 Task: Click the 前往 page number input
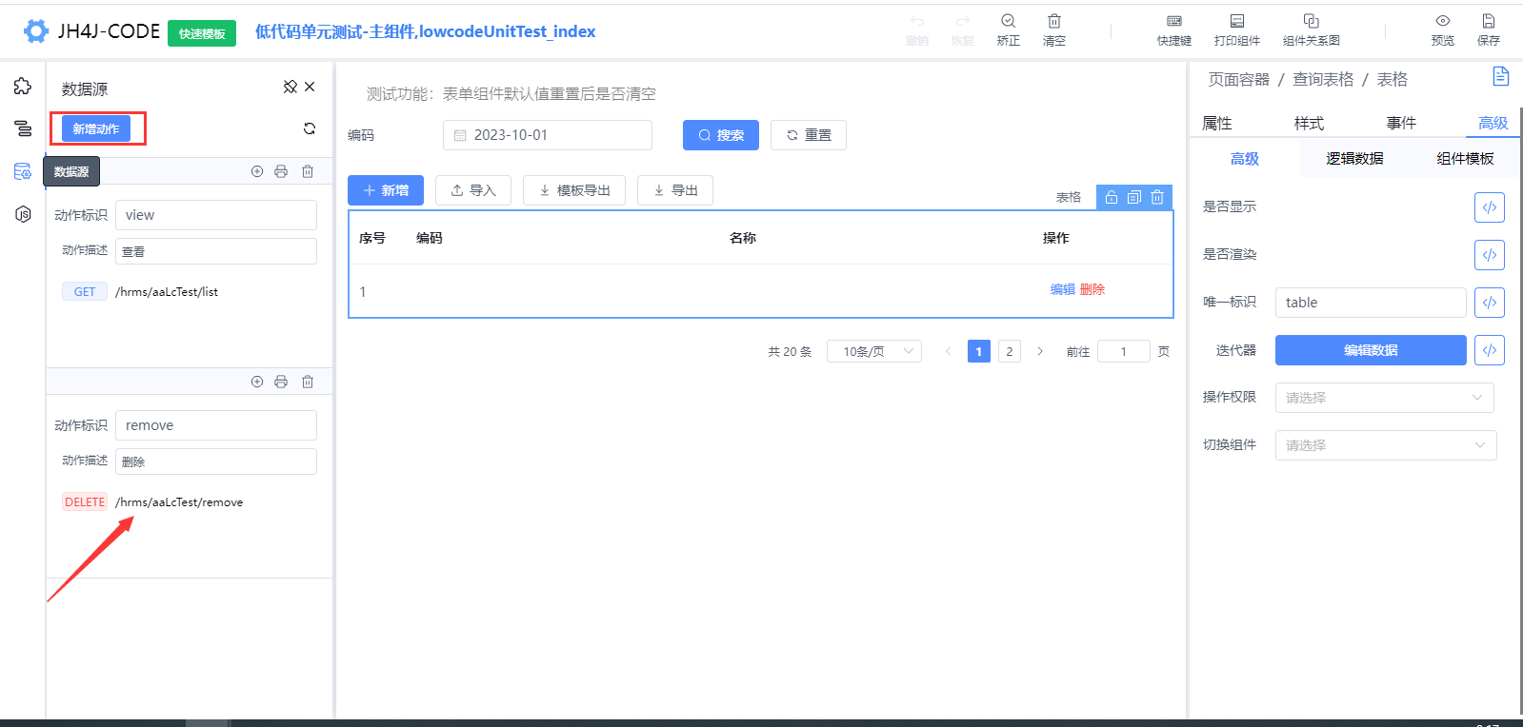(1124, 351)
